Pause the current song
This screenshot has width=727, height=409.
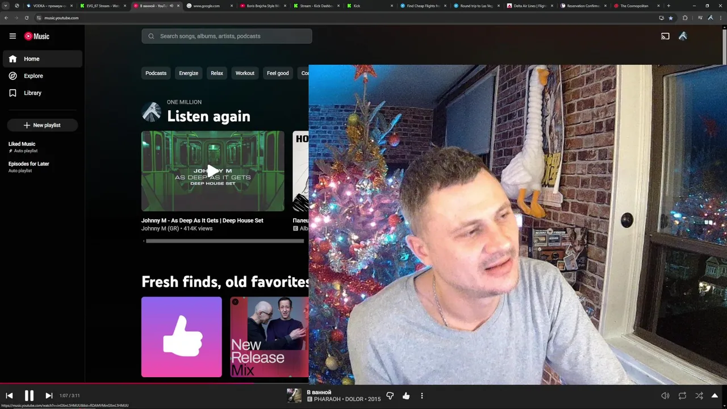click(29, 395)
